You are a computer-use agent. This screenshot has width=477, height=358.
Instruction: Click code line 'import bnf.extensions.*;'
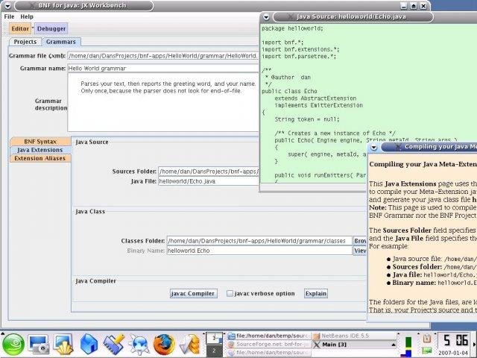(300, 49)
